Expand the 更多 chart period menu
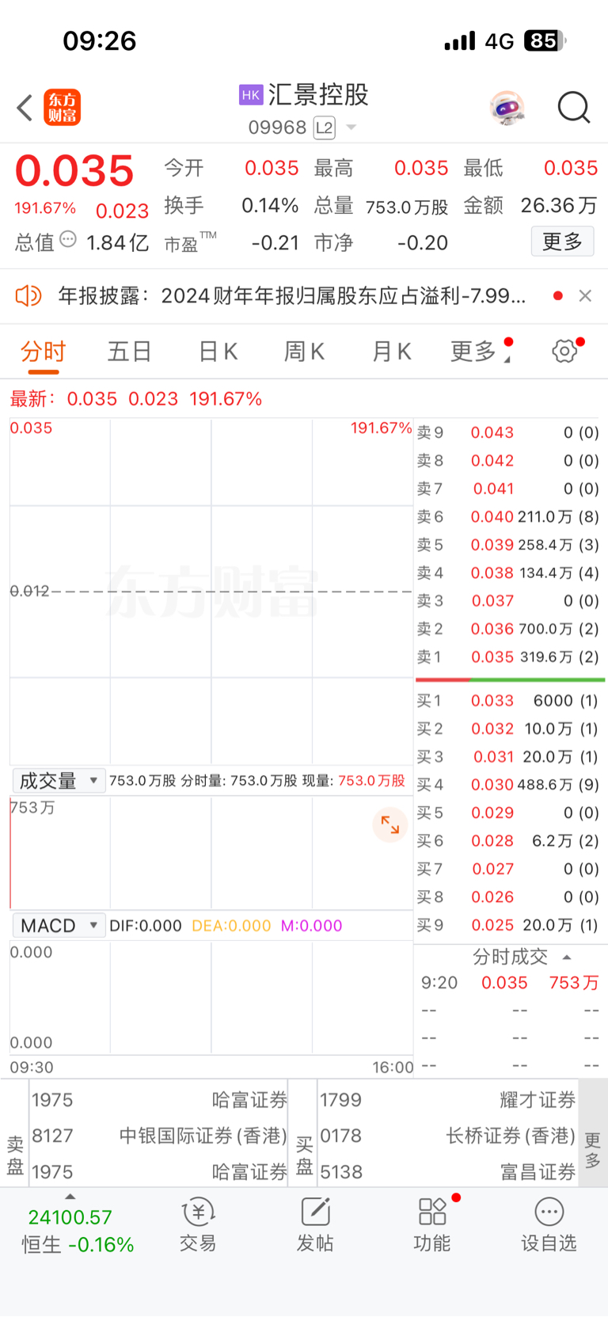The height and width of the screenshot is (1317, 608). coord(481,351)
